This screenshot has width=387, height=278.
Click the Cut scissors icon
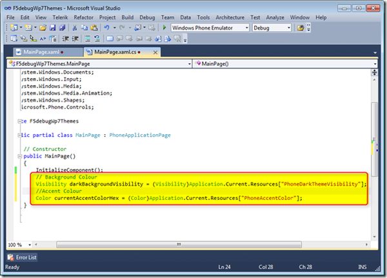point(75,28)
